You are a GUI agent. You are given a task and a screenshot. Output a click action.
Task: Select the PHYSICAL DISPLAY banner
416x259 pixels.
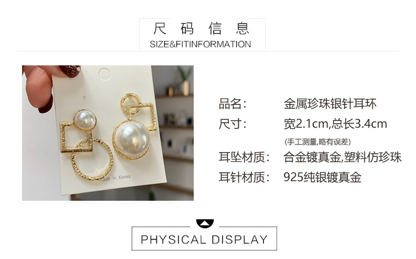[204, 239]
